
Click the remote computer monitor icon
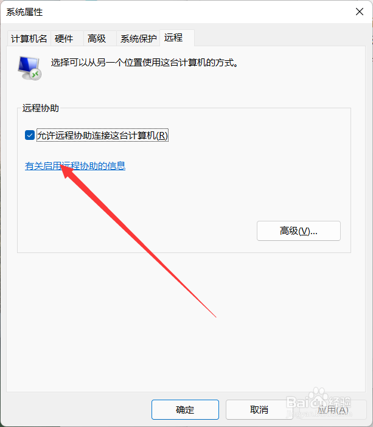(29, 68)
